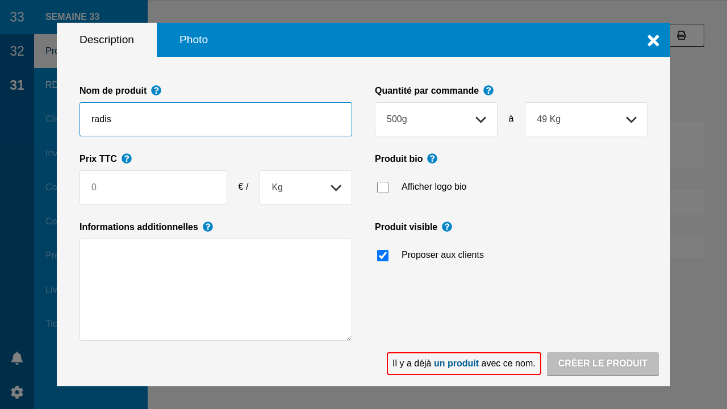
Task: Expand the maximum quantity 49 Kg dropdown
Action: click(586, 119)
